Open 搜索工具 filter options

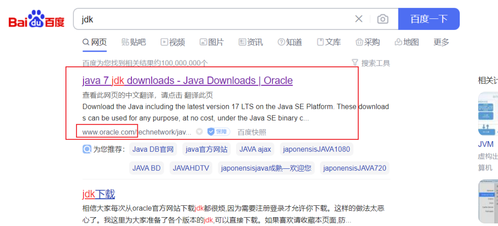[x=371, y=63]
